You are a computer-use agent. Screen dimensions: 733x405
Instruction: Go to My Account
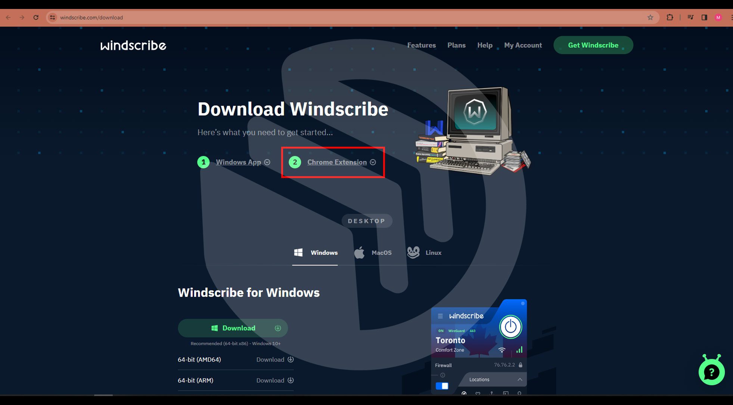pyautogui.click(x=523, y=45)
